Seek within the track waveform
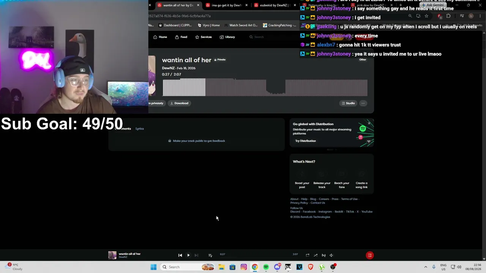This screenshot has width=486, height=273. tap(265, 88)
